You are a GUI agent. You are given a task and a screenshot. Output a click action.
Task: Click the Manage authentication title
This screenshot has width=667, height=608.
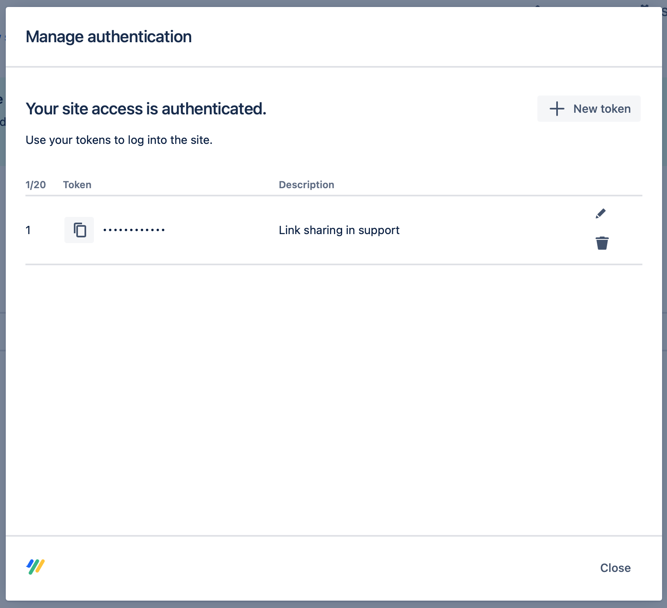(108, 36)
